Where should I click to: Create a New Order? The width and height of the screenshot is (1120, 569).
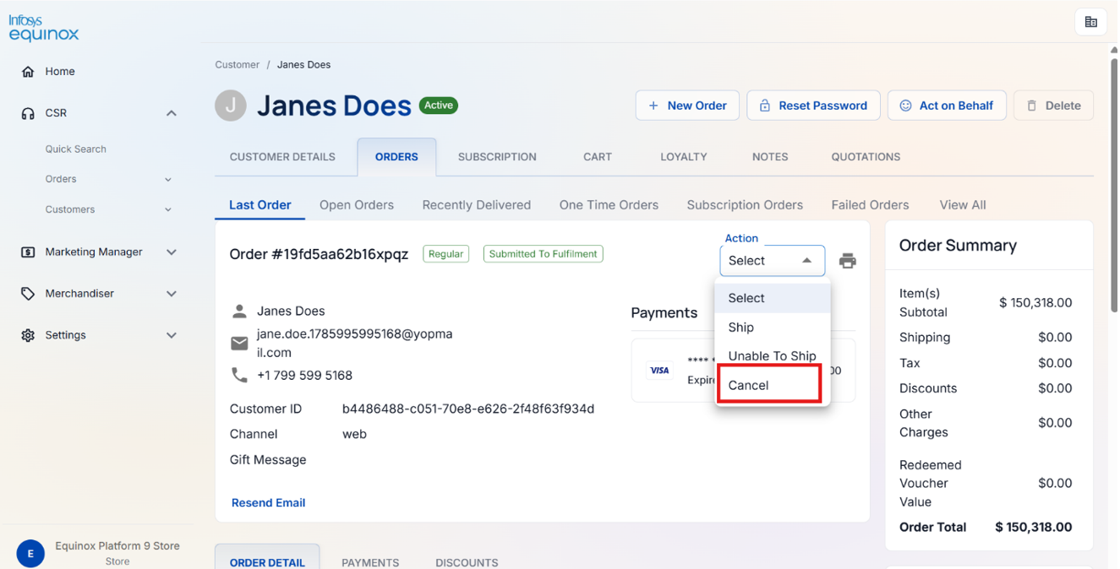tap(687, 106)
